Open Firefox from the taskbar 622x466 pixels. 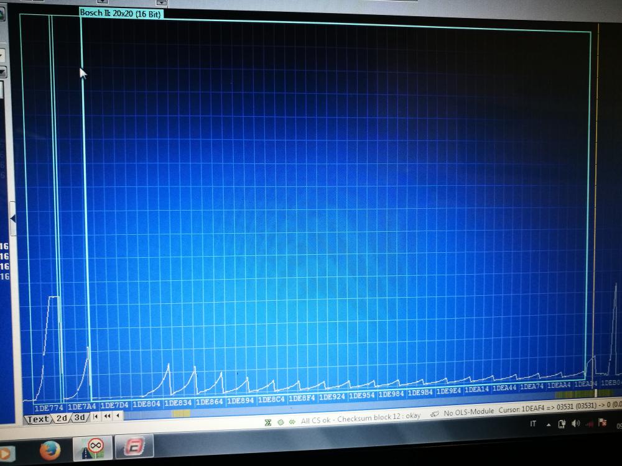[50, 450]
